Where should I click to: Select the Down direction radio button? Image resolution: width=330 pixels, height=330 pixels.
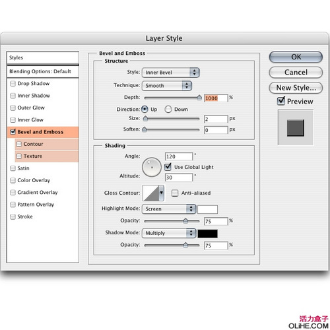coord(168,110)
